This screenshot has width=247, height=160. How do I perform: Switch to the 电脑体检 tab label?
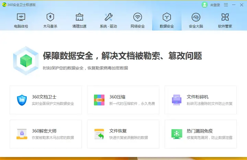[x=21, y=26]
